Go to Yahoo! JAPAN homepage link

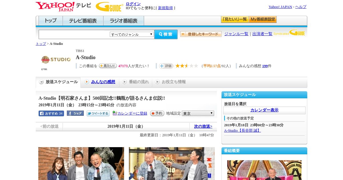[x=280, y=7]
